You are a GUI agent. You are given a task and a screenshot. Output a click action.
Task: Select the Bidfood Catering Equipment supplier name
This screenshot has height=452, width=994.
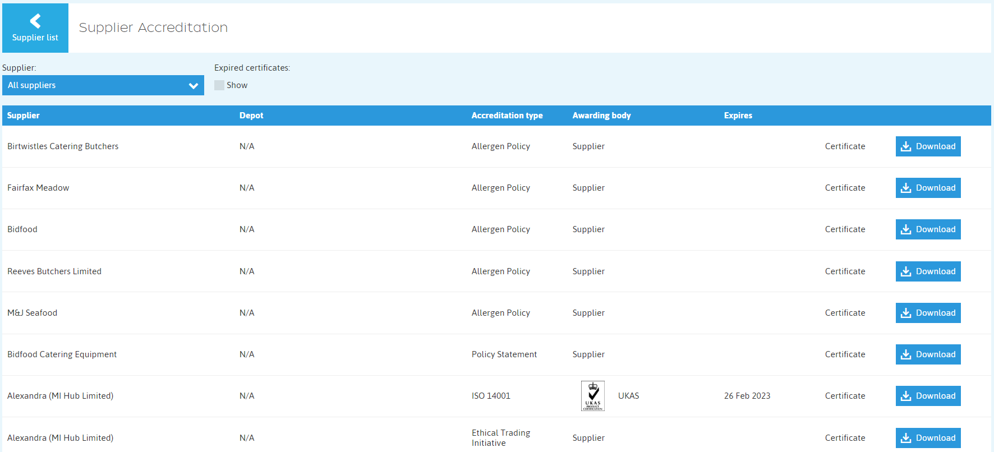coord(62,354)
